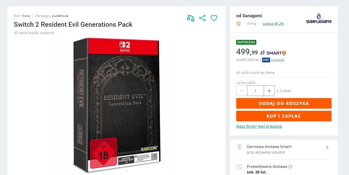Click the quantity input field

coord(256,91)
